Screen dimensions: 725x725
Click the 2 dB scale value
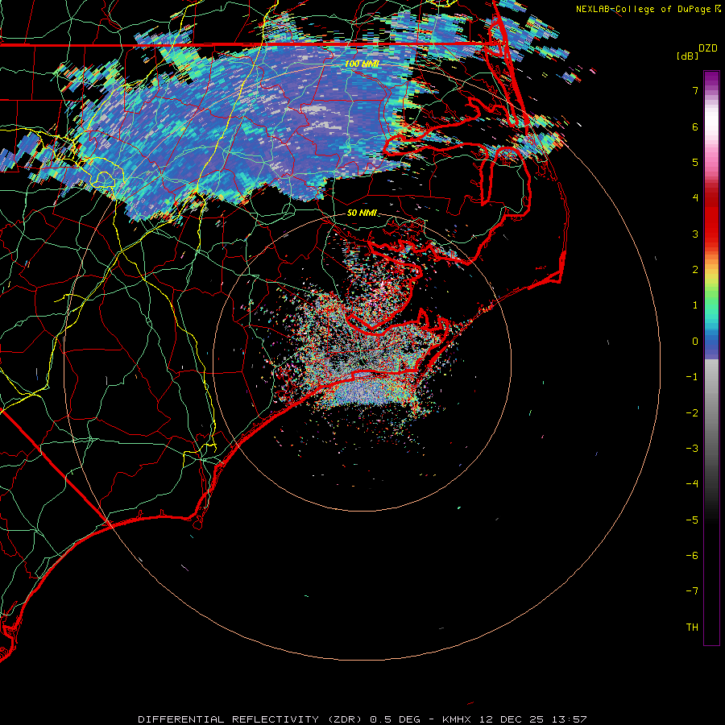coord(695,270)
